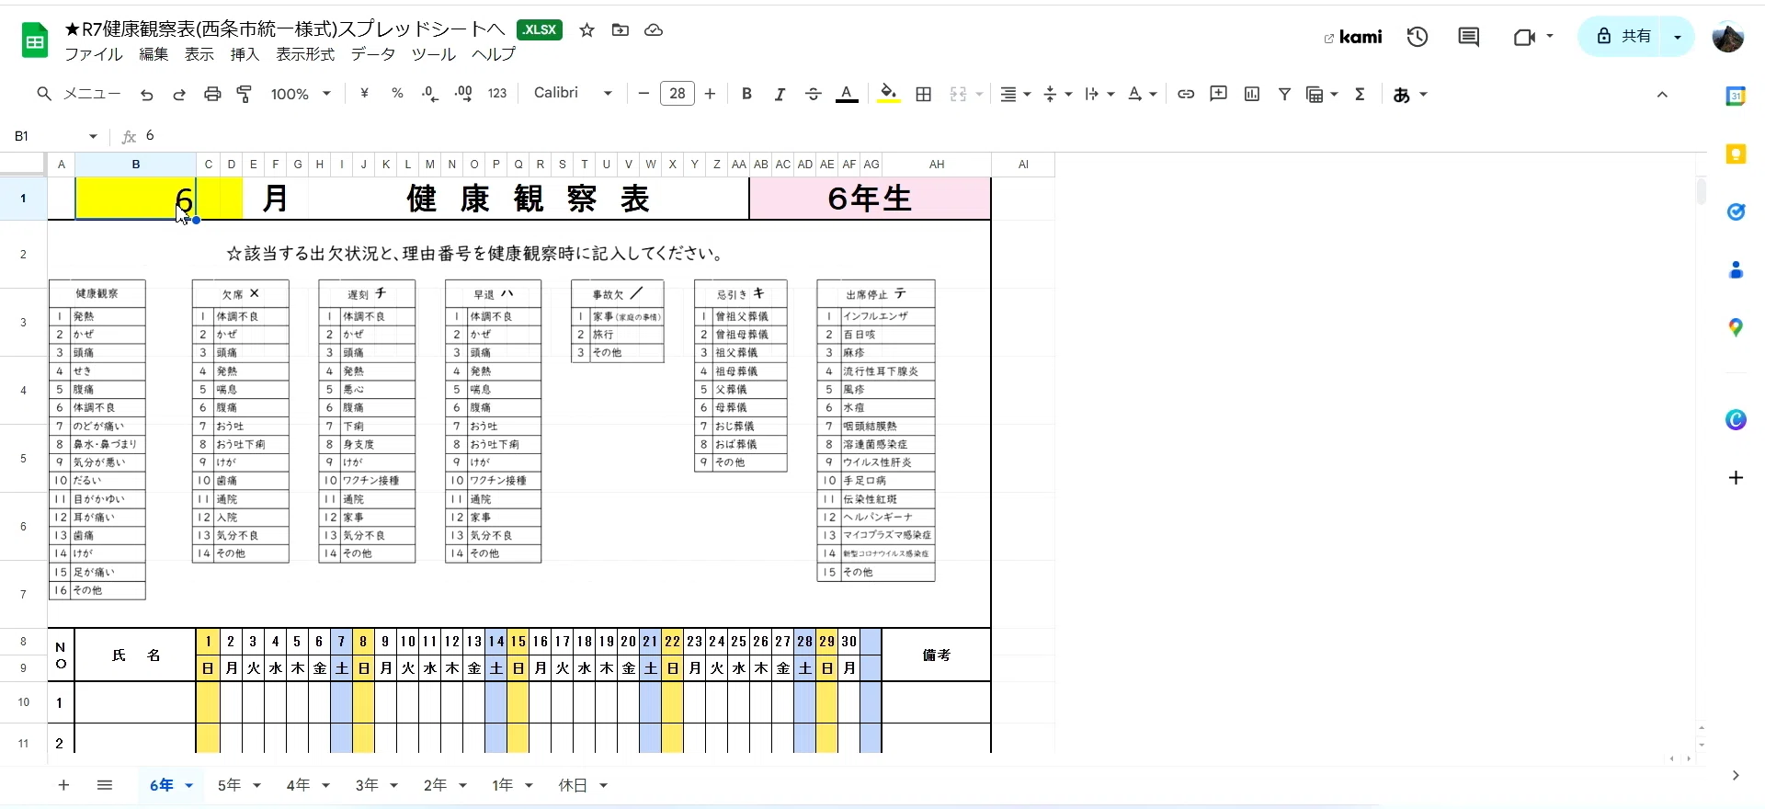The width and height of the screenshot is (1765, 809).
Task: Open the Calibri font dropdown
Action: point(573,93)
